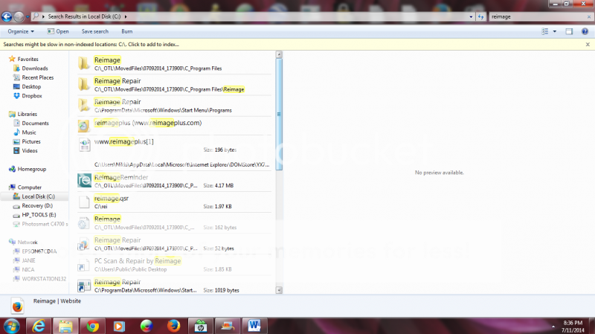Open Internet Explorer from the taskbar
The height and width of the screenshot is (334, 595).
(39, 326)
